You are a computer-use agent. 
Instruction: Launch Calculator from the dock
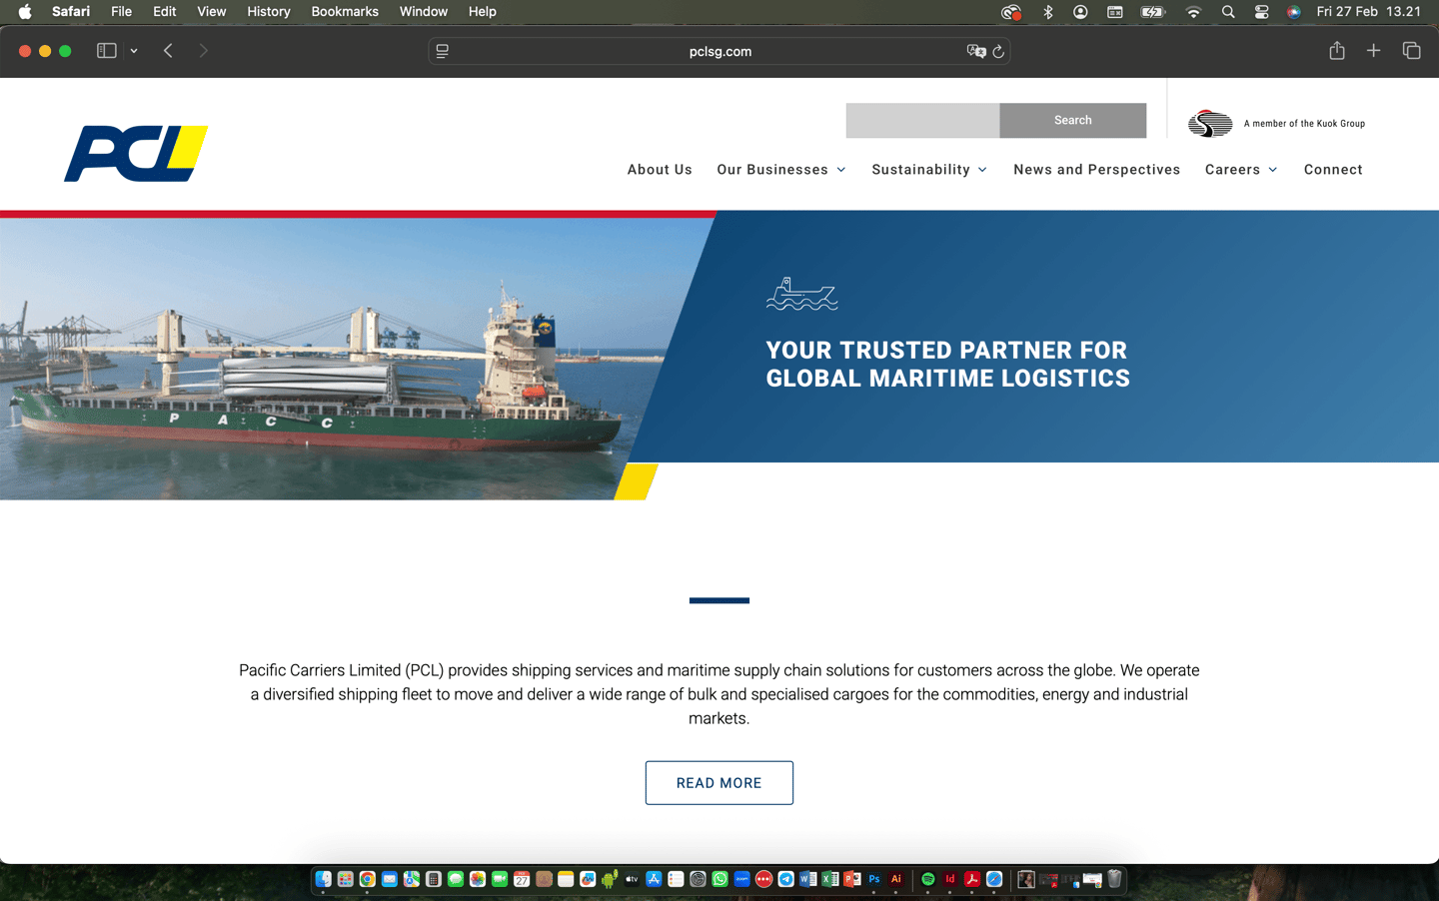433,879
